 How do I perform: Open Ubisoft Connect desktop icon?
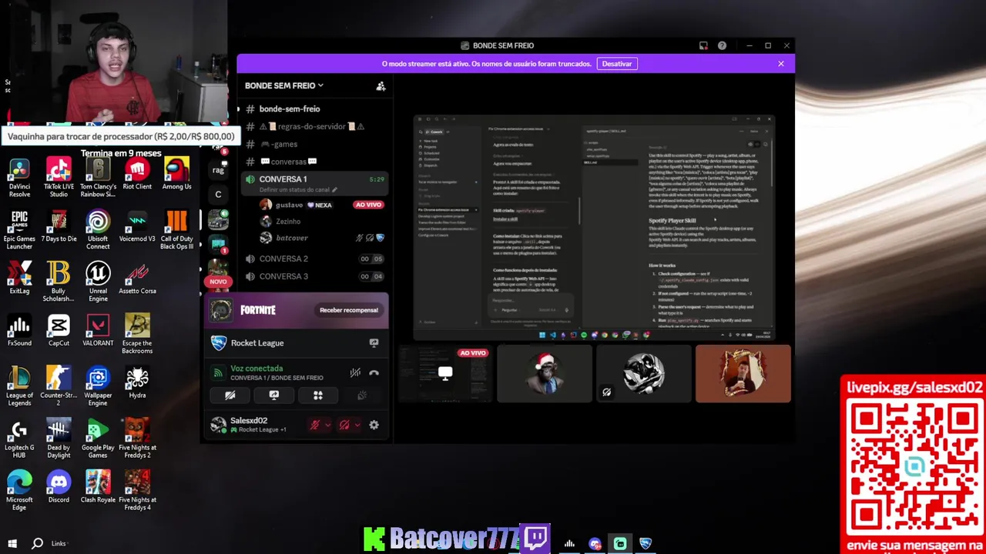tap(98, 229)
